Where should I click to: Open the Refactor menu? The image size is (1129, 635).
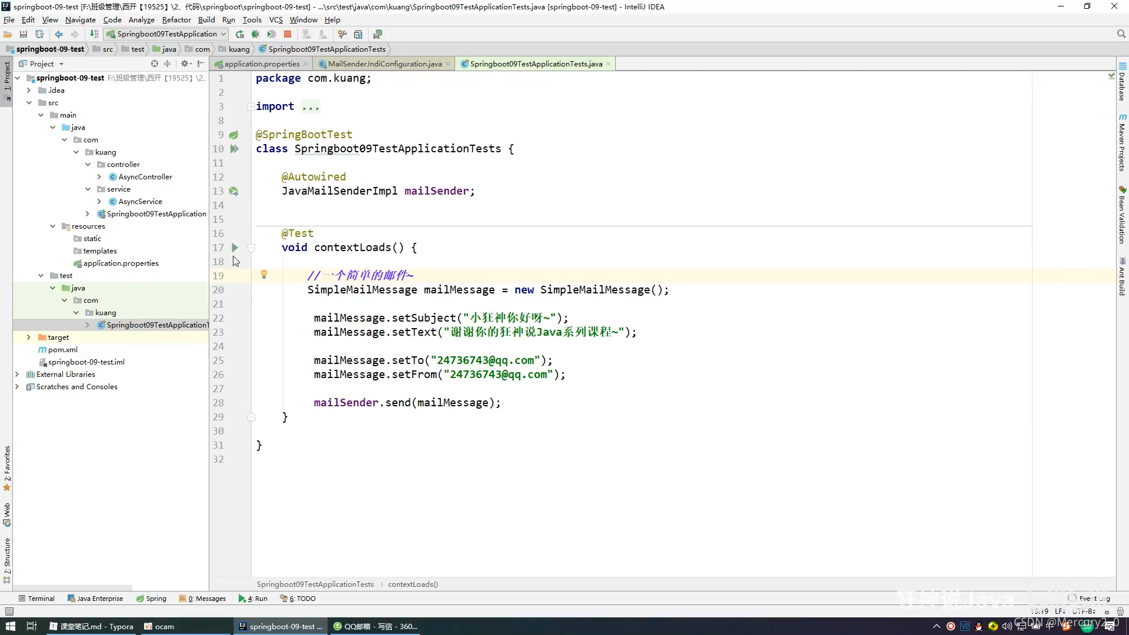[x=176, y=19]
